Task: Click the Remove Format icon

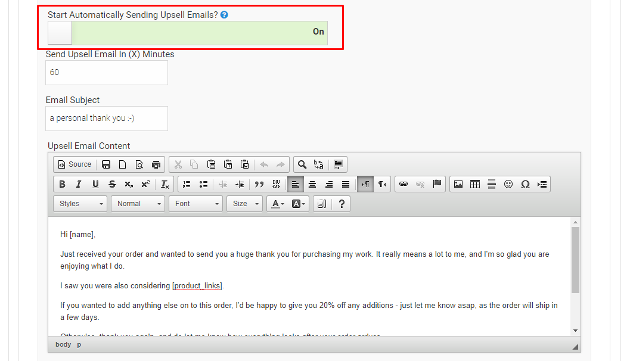Action: tap(165, 184)
